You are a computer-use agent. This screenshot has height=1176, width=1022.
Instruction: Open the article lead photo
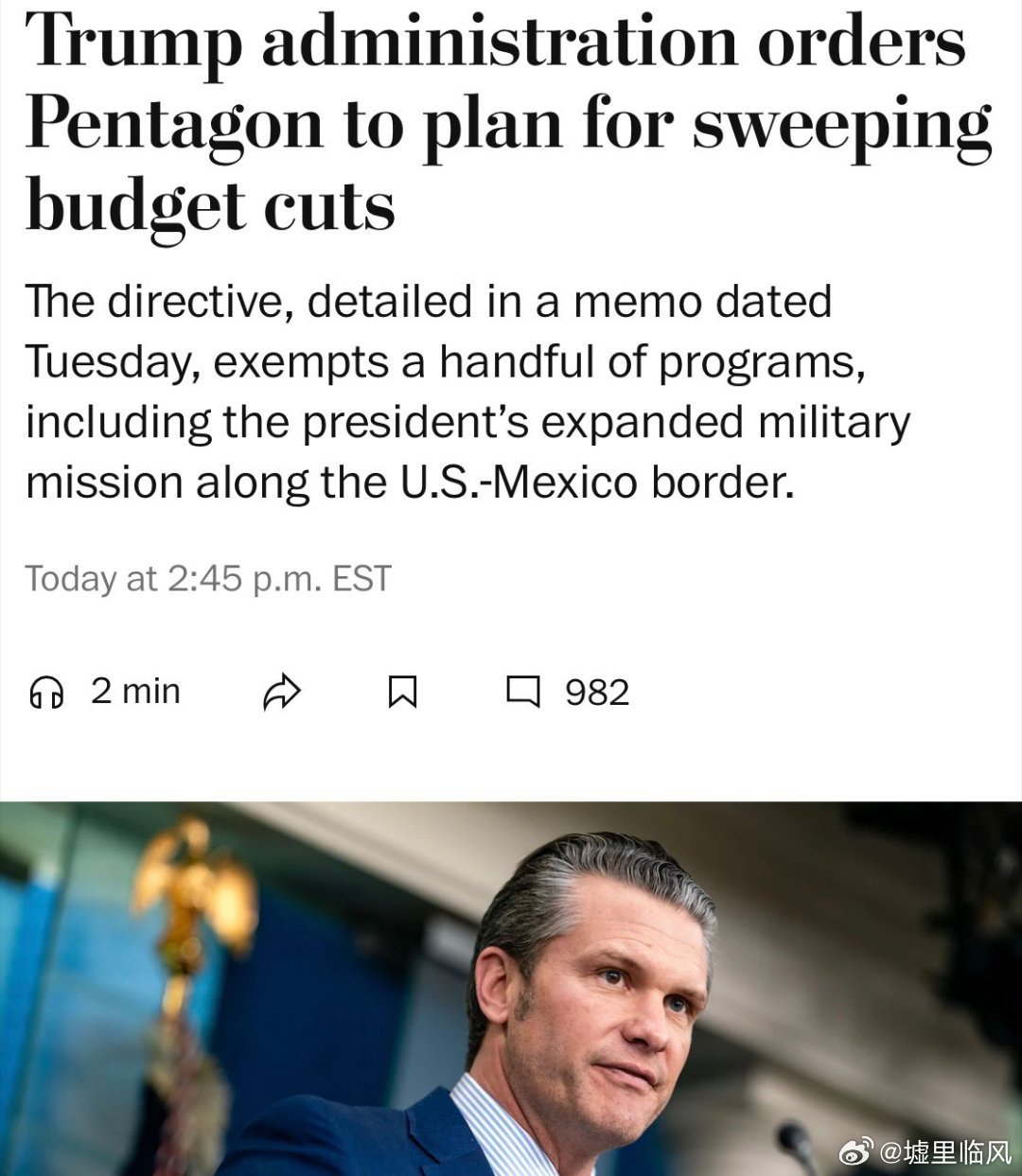tap(511, 989)
